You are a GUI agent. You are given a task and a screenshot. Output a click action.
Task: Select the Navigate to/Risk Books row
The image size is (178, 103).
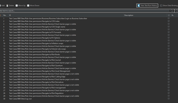click(x=35, y=55)
